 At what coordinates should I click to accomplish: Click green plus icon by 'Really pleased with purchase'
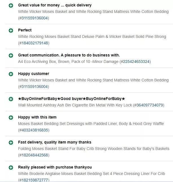(x=11, y=168)
